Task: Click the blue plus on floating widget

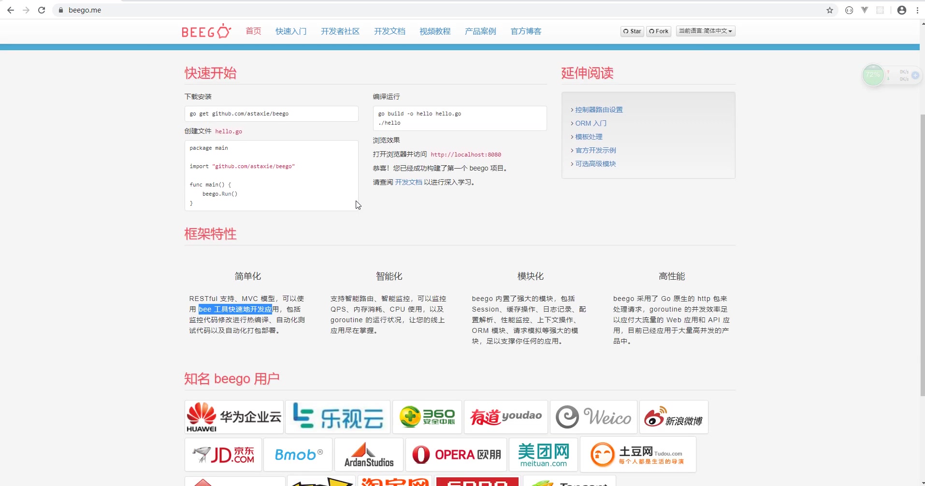Action: (x=915, y=75)
